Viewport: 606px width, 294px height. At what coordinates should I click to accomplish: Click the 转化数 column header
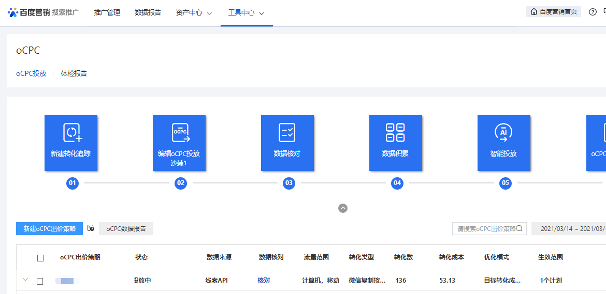pos(403,257)
